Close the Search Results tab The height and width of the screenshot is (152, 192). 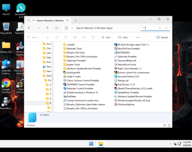point(67,20)
